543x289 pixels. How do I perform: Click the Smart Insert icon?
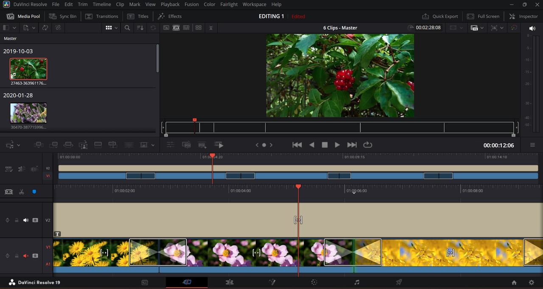coord(39,145)
